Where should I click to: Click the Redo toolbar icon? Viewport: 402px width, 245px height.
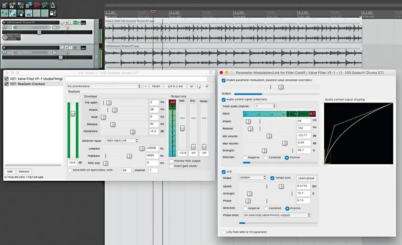click(45, 5)
